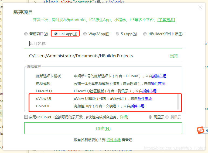This screenshot has width=208, height=153.
Task: Enable the 启用uniCloud checkbox
Action: pos(26,117)
